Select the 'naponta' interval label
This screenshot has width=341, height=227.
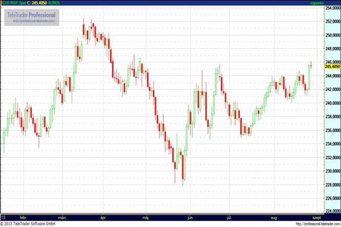pos(331,3)
